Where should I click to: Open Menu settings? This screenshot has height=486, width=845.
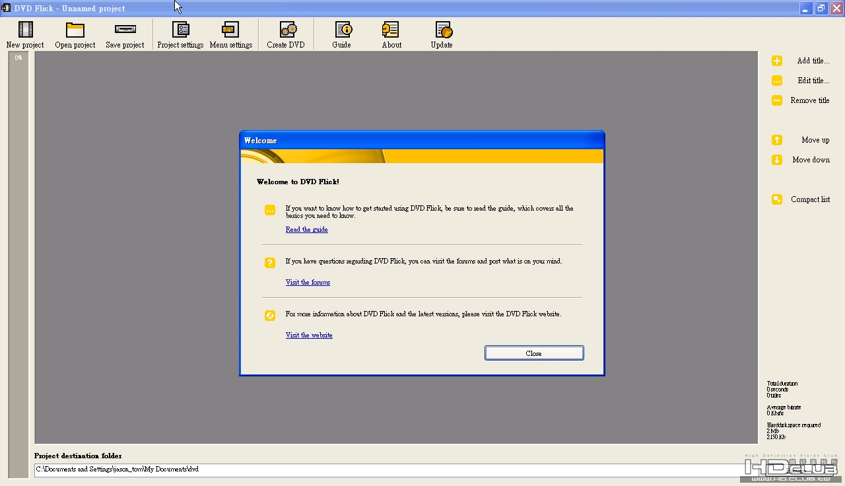(231, 35)
